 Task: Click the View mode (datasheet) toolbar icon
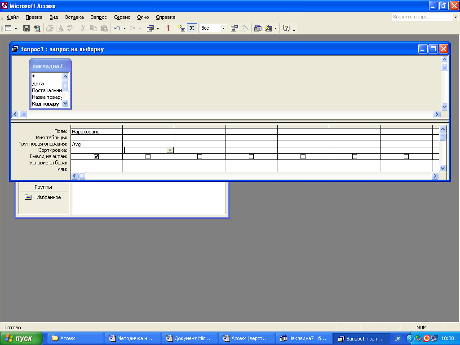(8, 28)
